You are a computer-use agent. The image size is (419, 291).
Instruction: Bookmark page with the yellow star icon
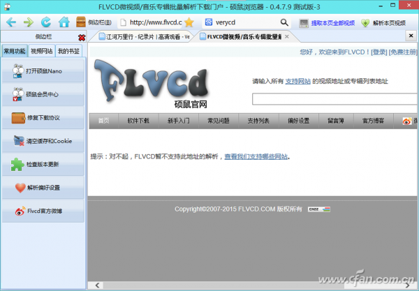point(189,22)
